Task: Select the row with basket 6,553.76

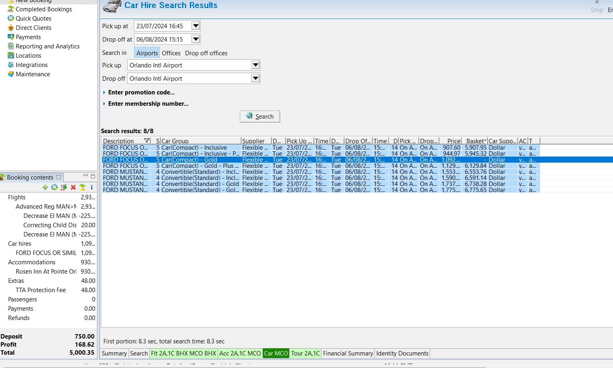Action: [x=321, y=172]
